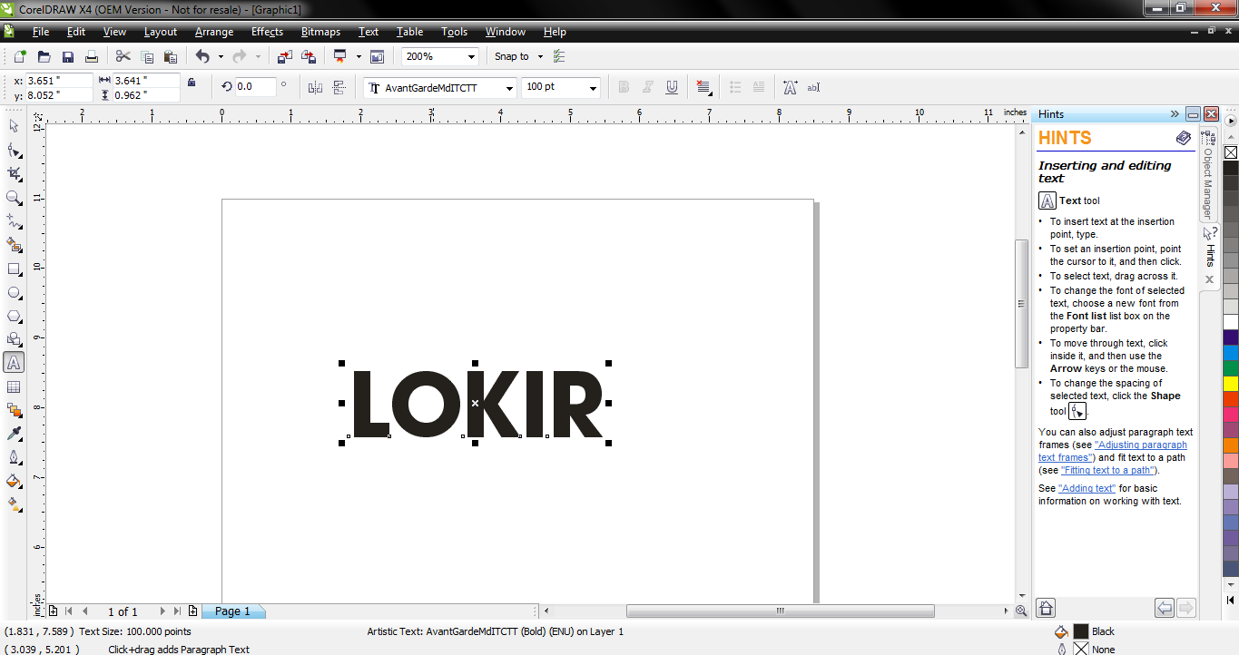This screenshot has height=655, width=1239.
Task: Click the Page 1 tab at bottom
Action: (233, 611)
